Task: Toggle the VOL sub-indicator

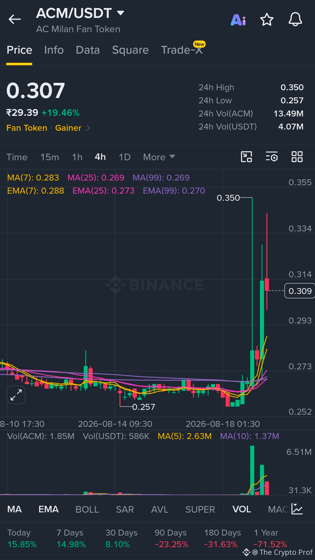Action: click(242, 509)
